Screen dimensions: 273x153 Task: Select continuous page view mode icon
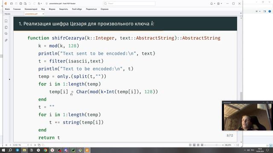(194, 145)
